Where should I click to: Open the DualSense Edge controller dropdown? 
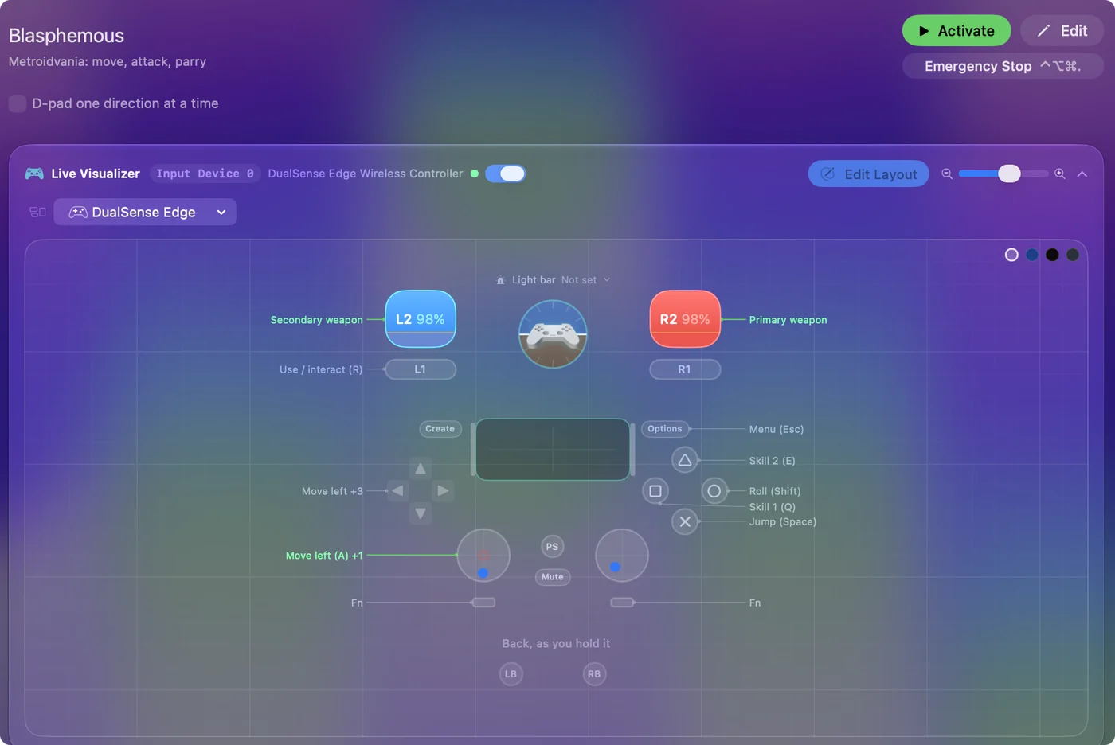coord(145,212)
